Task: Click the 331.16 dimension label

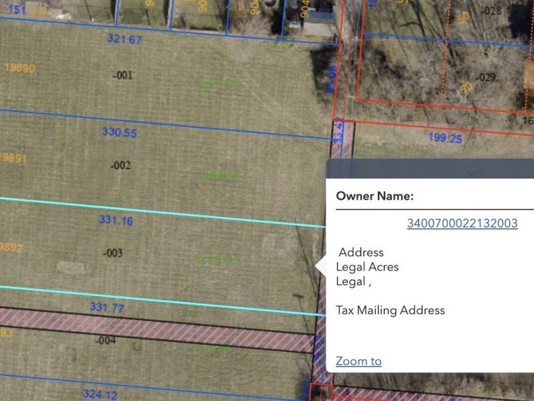Action: 115,220
